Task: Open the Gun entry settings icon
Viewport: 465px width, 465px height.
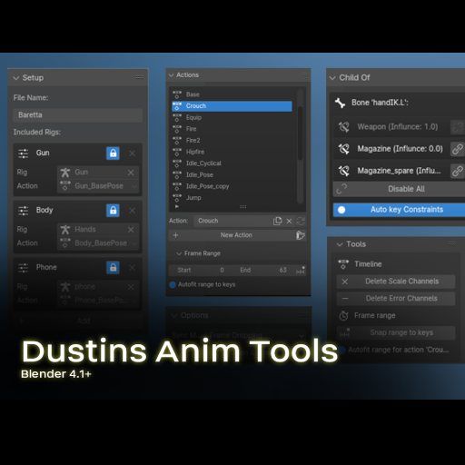Action: (x=24, y=153)
